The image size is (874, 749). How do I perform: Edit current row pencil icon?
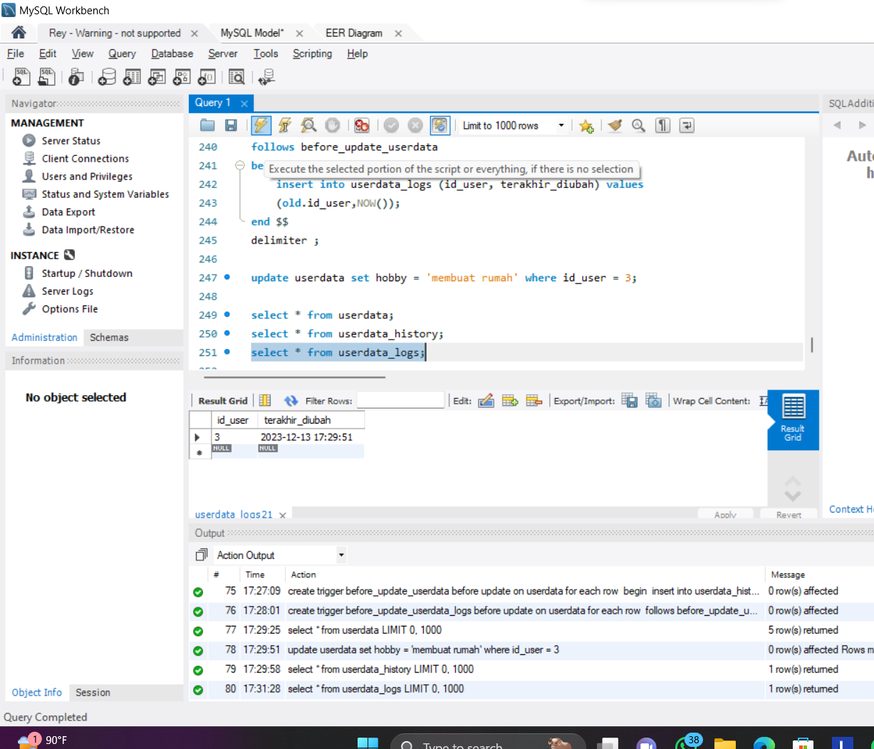(487, 401)
